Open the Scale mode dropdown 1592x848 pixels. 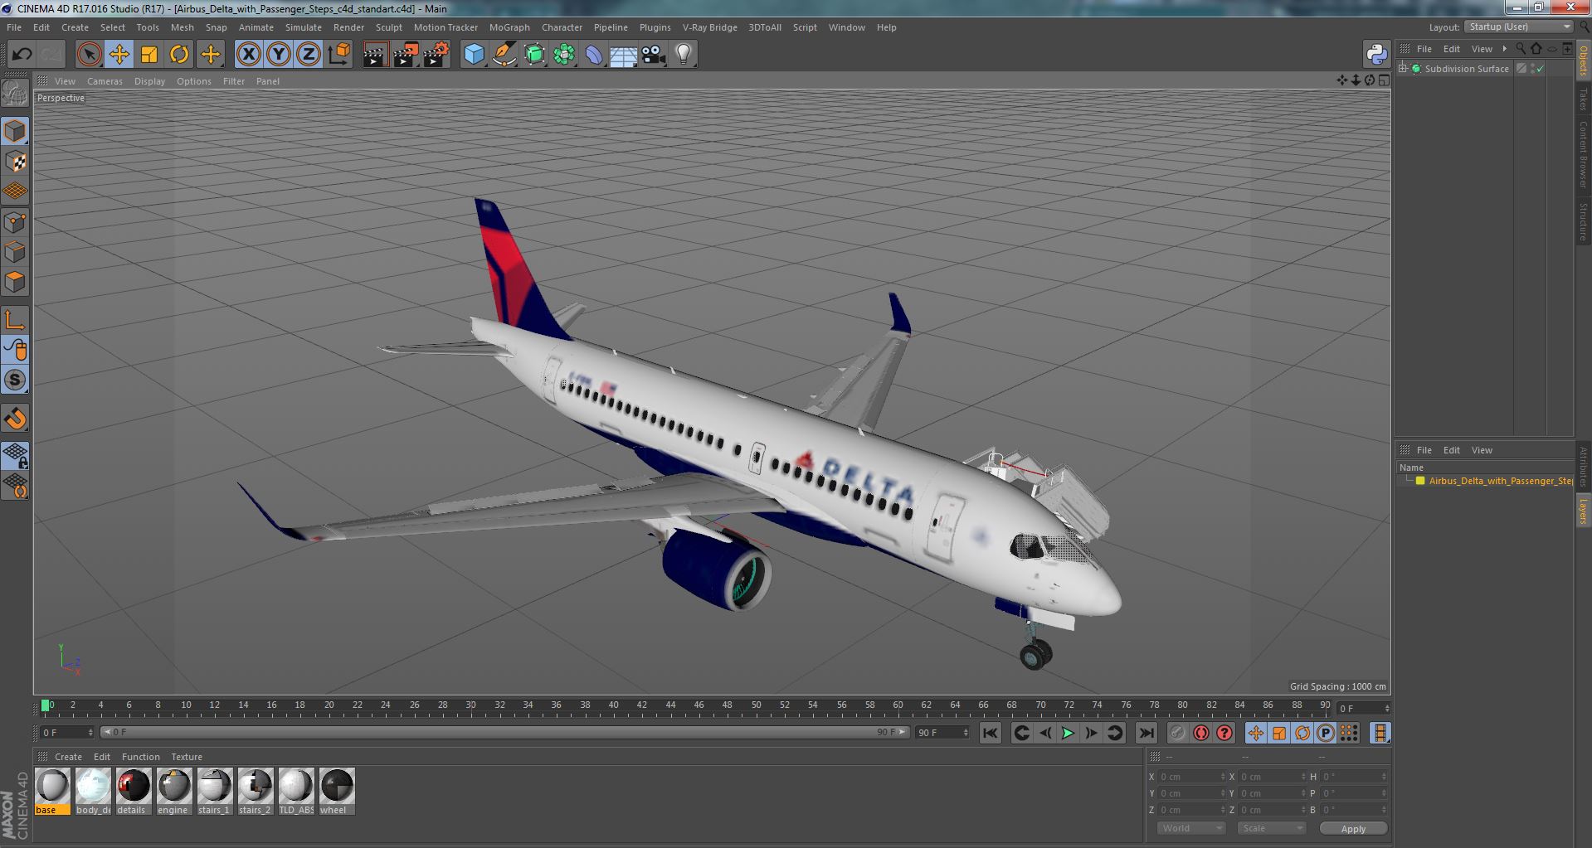point(1272,828)
